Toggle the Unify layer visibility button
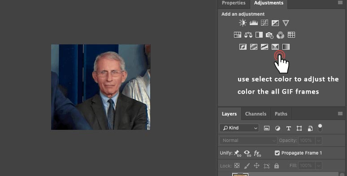 click(x=247, y=153)
